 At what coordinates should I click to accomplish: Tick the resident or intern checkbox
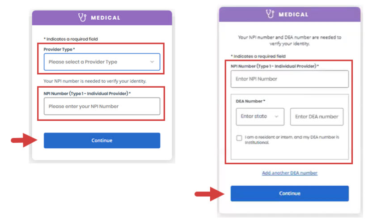tap(239, 138)
